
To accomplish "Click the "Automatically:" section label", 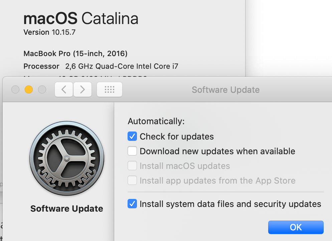I will (156, 121).
